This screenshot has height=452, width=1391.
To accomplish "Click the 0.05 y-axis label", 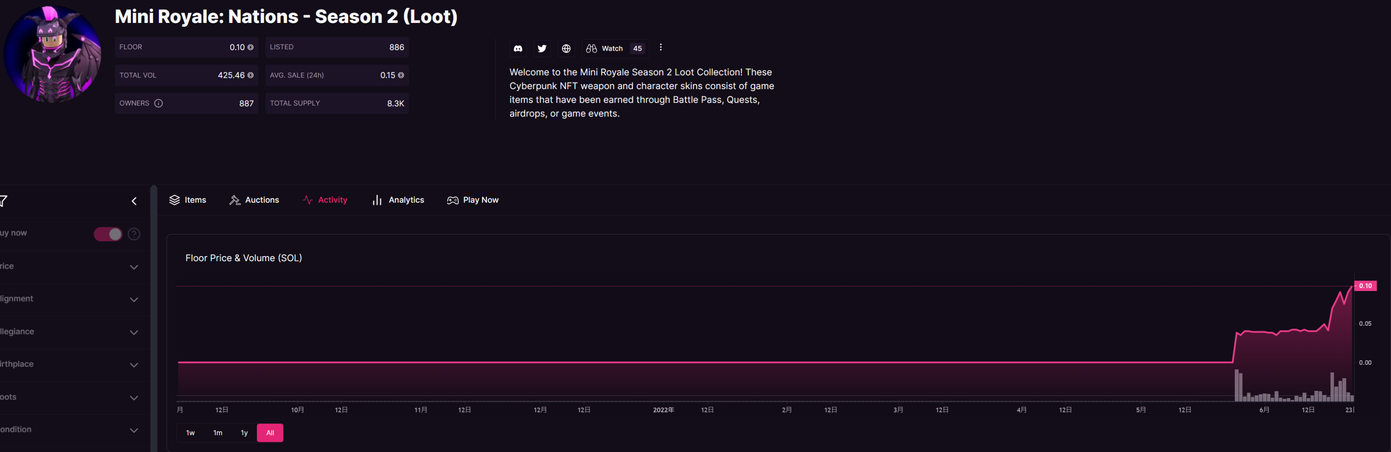I will pyautogui.click(x=1365, y=324).
